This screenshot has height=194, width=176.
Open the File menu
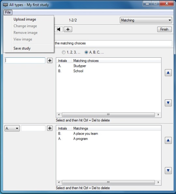click(8, 12)
